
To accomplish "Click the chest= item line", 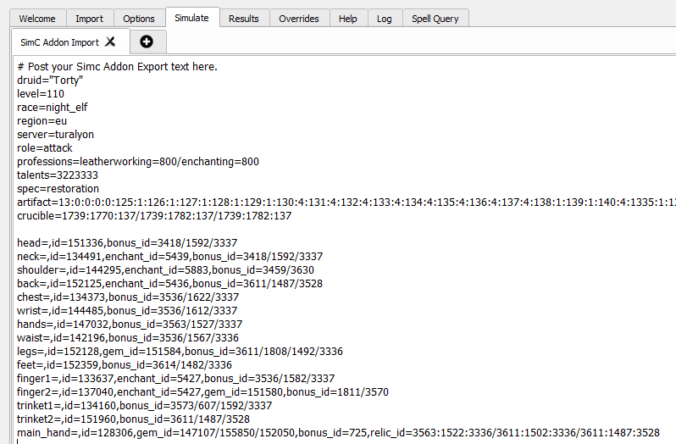I will click(128, 297).
